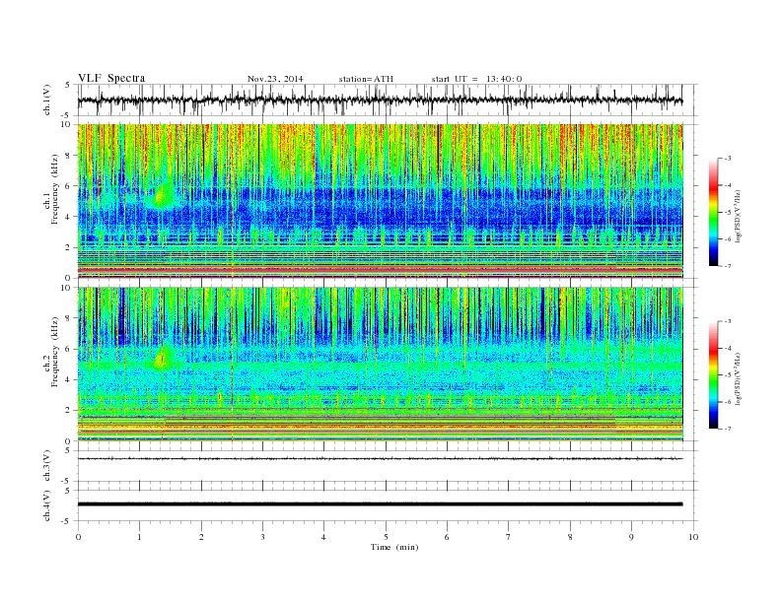Click the time axis tick label '2'
781x603 pixels.
coord(201,537)
